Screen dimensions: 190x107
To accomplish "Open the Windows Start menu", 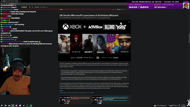I will coord(2,106).
